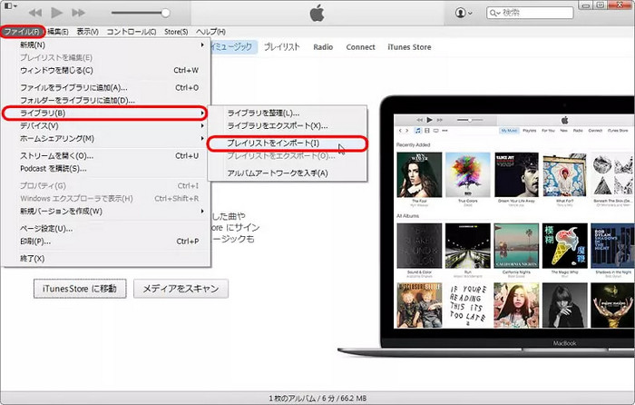The width and height of the screenshot is (635, 405).
Task: Click the previous track rewind button
Action: pos(35,13)
